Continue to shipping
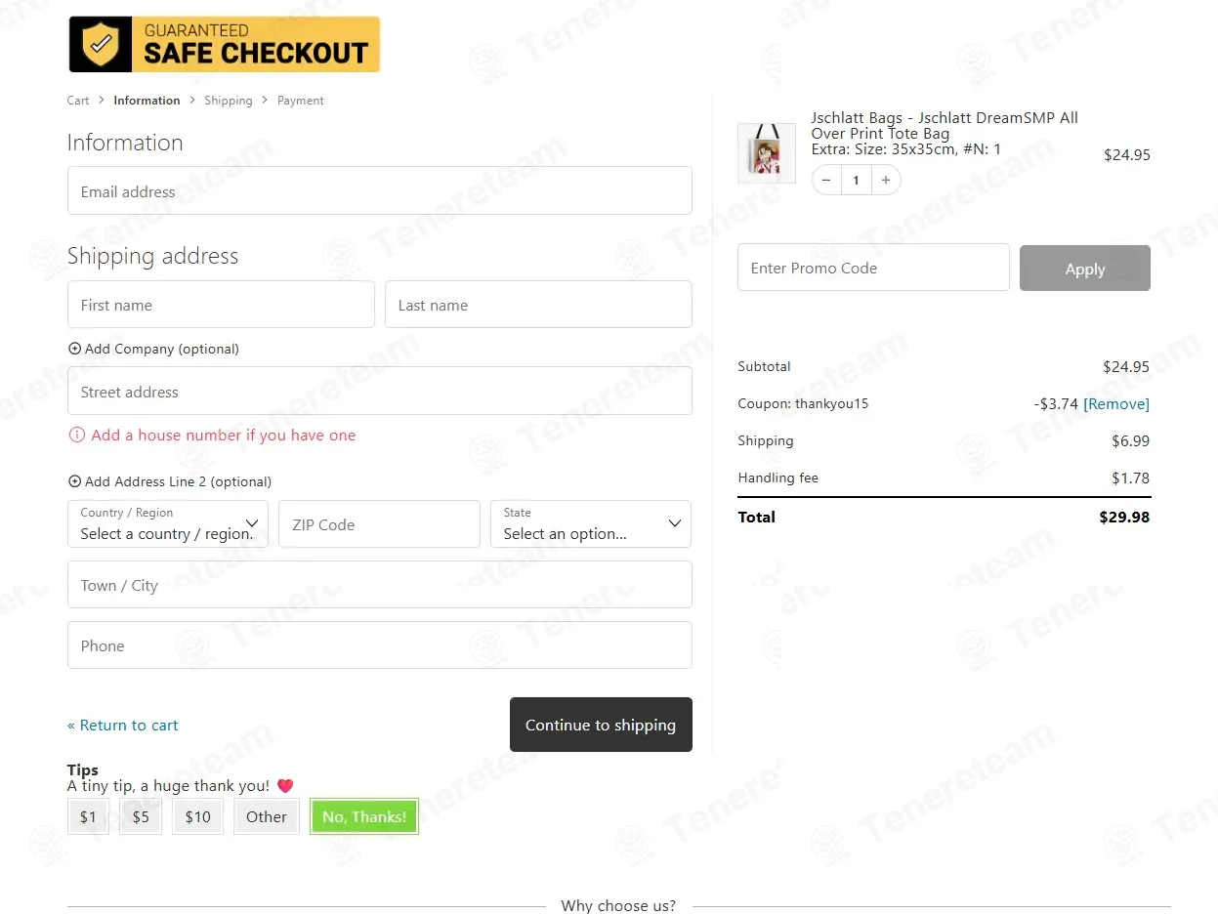The image size is (1218, 914). tap(601, 725)
